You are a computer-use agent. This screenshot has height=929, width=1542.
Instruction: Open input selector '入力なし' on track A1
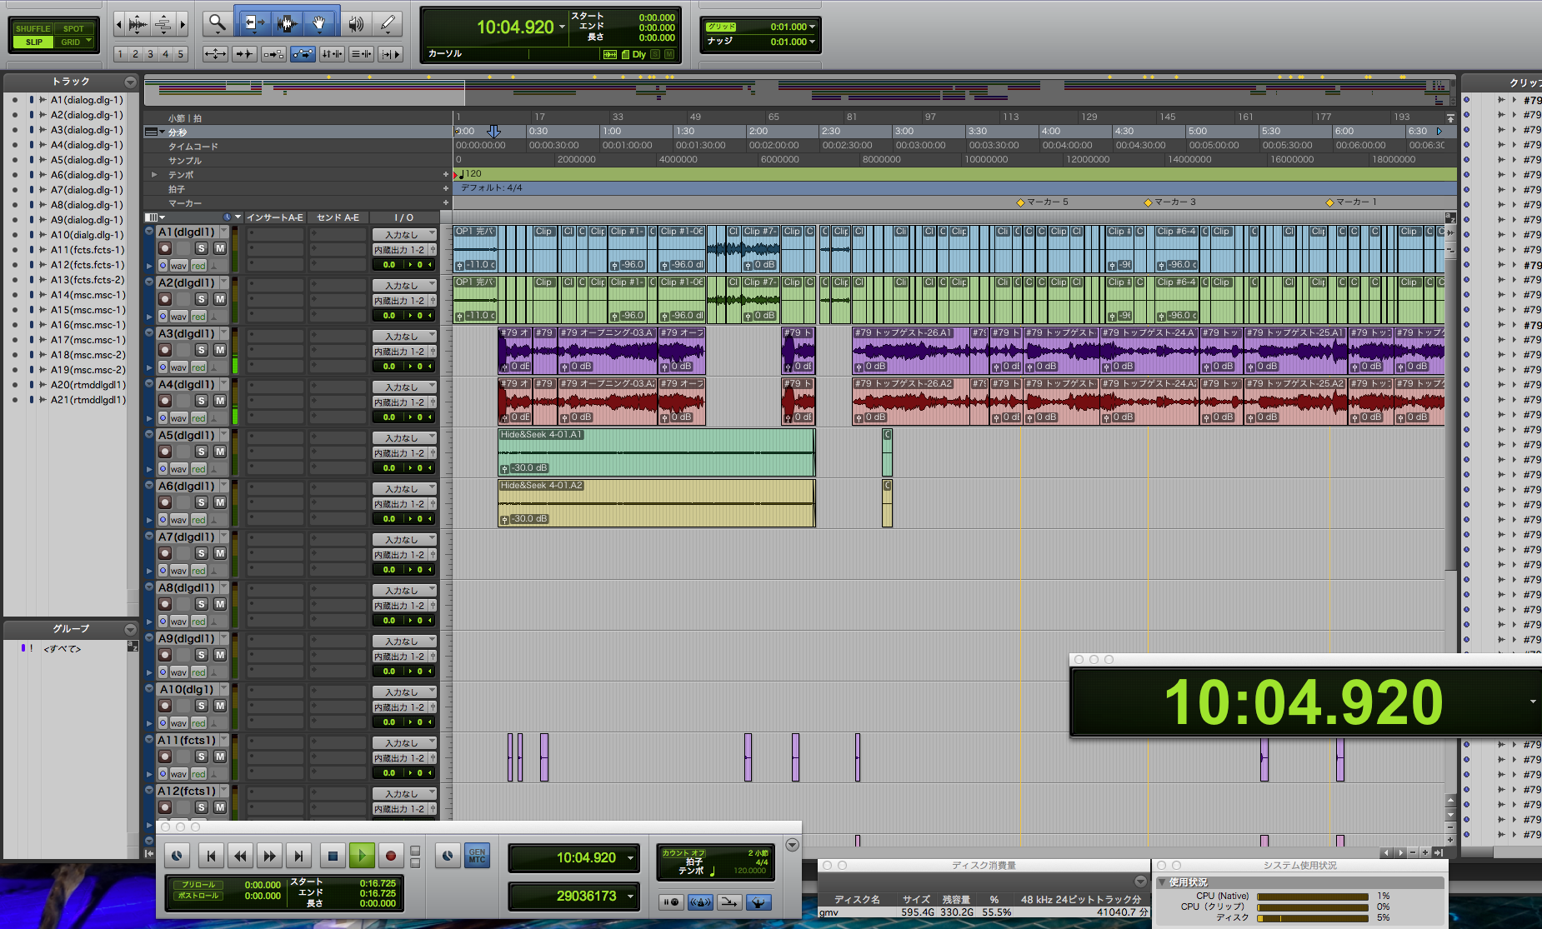[404, 235]
